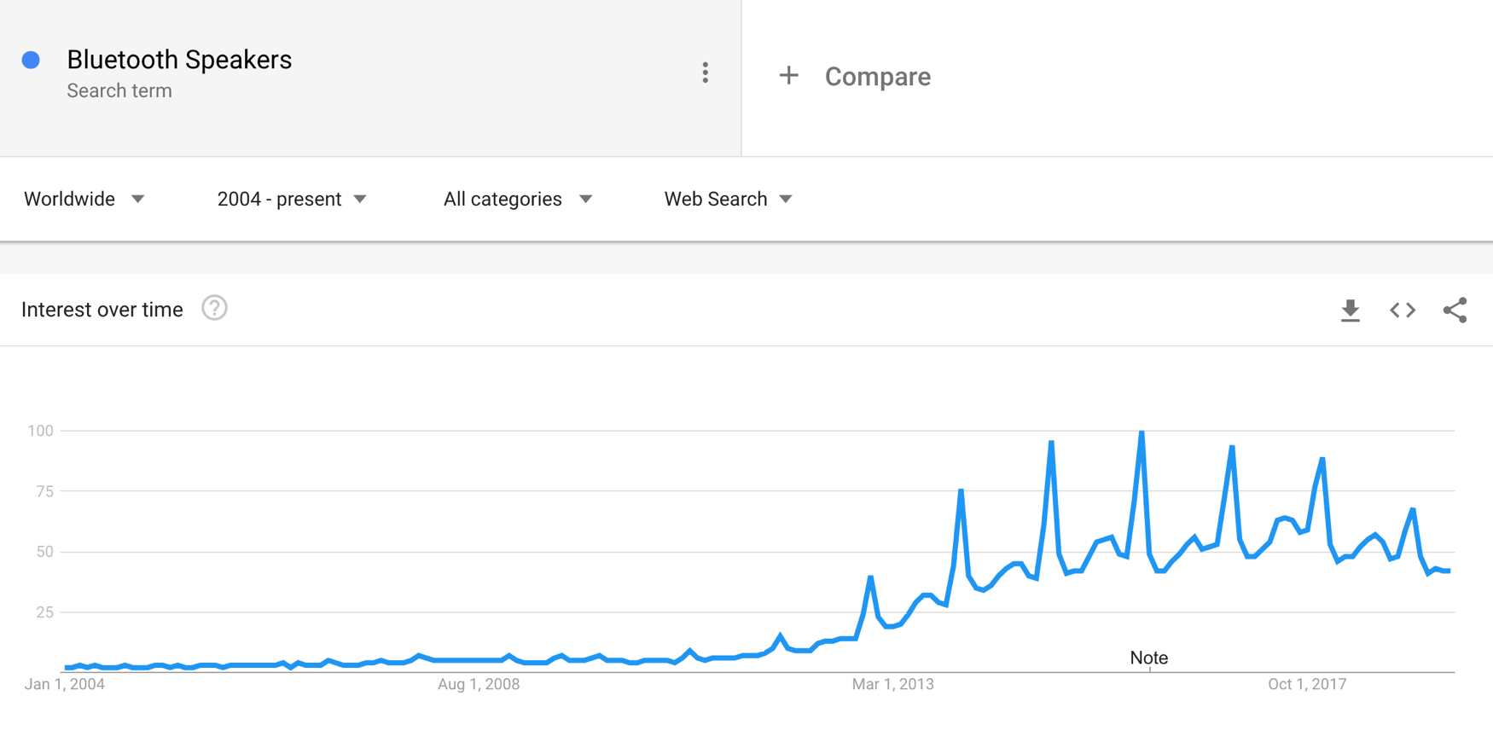Expand the Worldwide region dropdown
Viewport: 1493px width, 742px height.
point(84,199)
